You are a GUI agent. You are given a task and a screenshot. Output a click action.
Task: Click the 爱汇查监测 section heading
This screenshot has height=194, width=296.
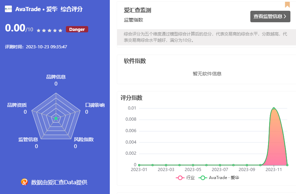(137, 10)
